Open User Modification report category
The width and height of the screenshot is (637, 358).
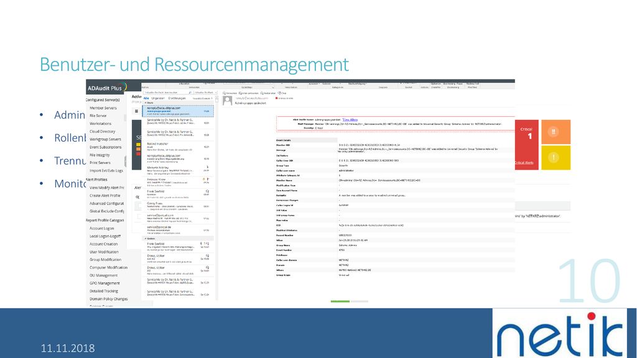(x=104, y=252)
